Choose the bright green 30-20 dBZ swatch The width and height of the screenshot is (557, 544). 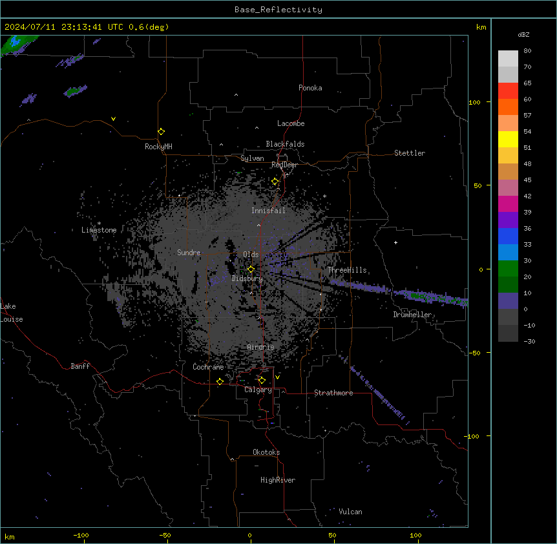[508, 269]
